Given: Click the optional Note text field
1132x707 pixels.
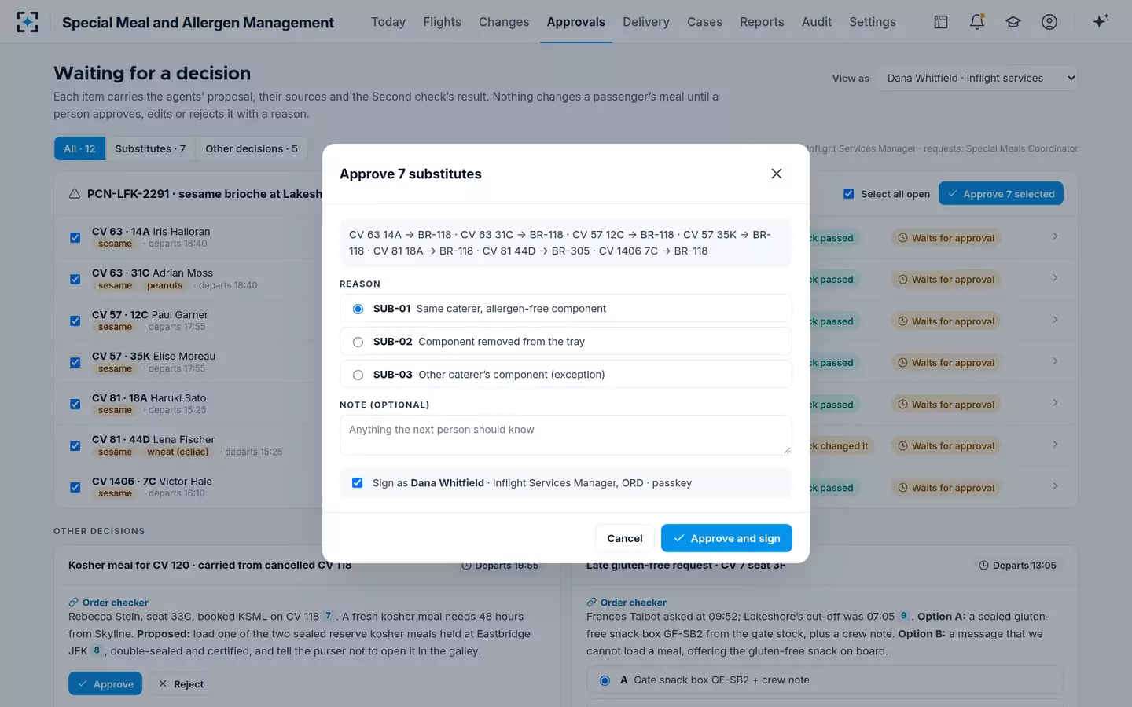Looking at the screenshot, I should [566, 435].
